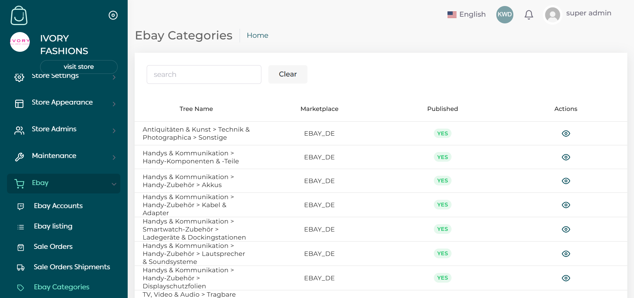View Handy-Zubehör > Akkus category eye icon
634x298 pixels.
(566, 181)
